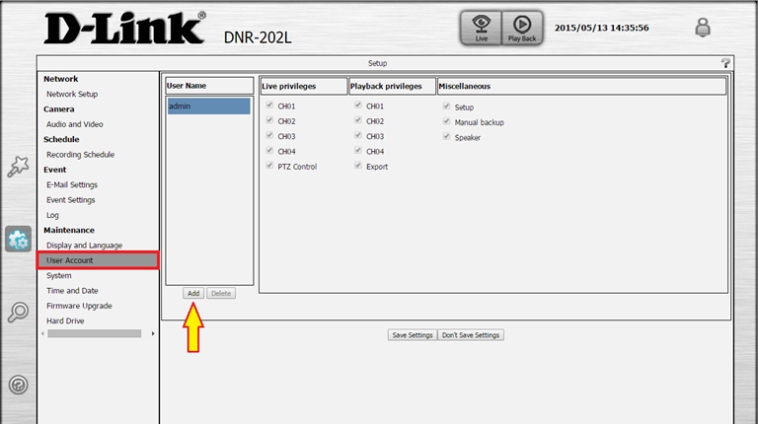Image resolution: width=758 pixels, height=424 pixels.
Task: Select the gear settings sidebar icon
Action: (18, 239)
